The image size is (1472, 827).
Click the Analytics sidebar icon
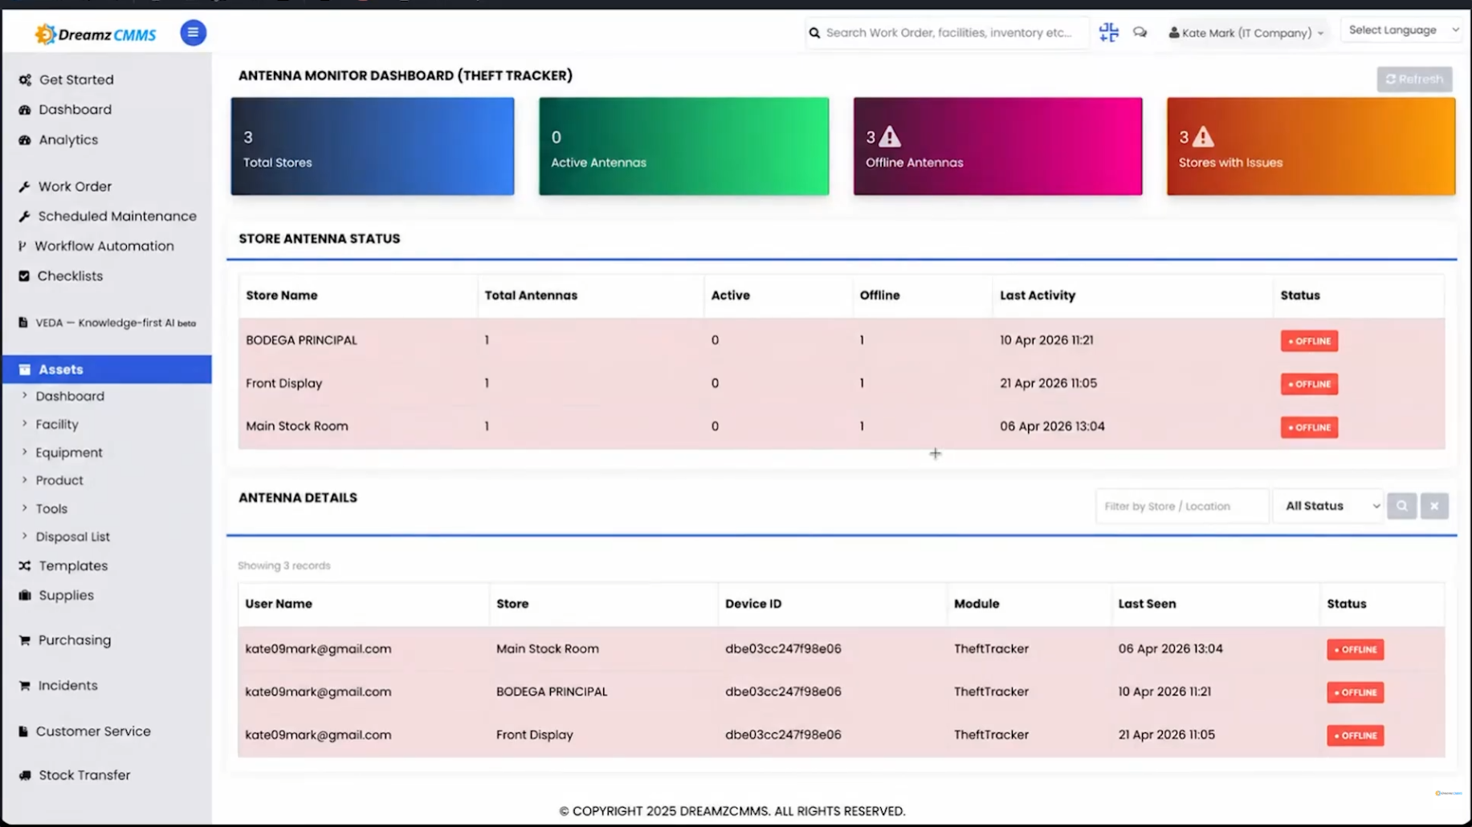click(x=25, y=140)
